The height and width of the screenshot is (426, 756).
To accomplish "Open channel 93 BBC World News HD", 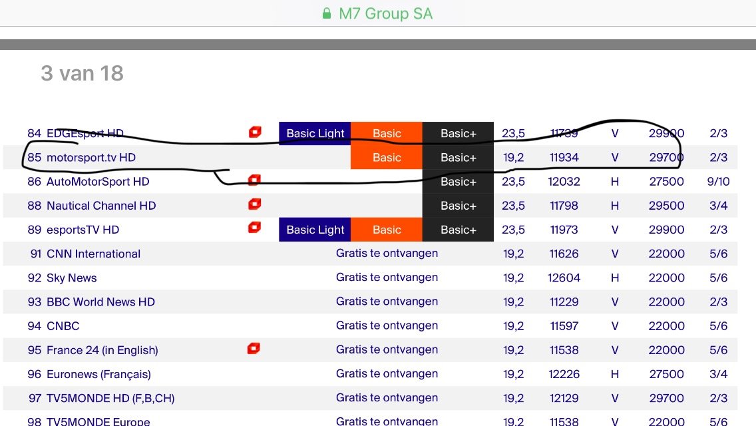I will 91,302.
